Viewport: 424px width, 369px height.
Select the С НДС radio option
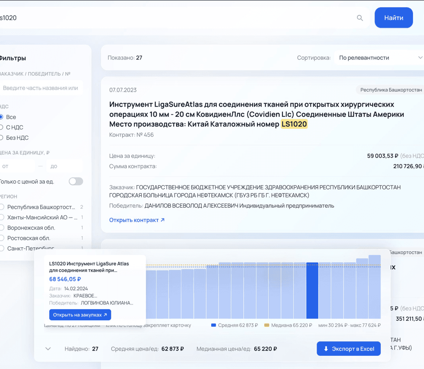1,127
